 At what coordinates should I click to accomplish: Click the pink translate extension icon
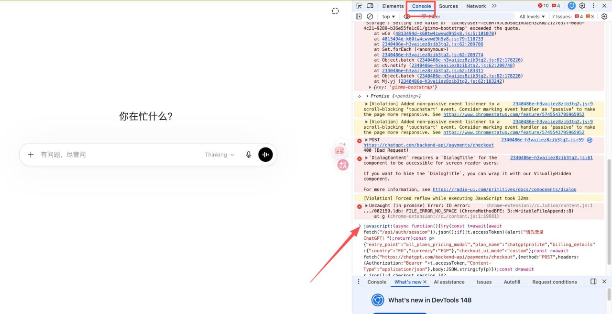[343, 165]
